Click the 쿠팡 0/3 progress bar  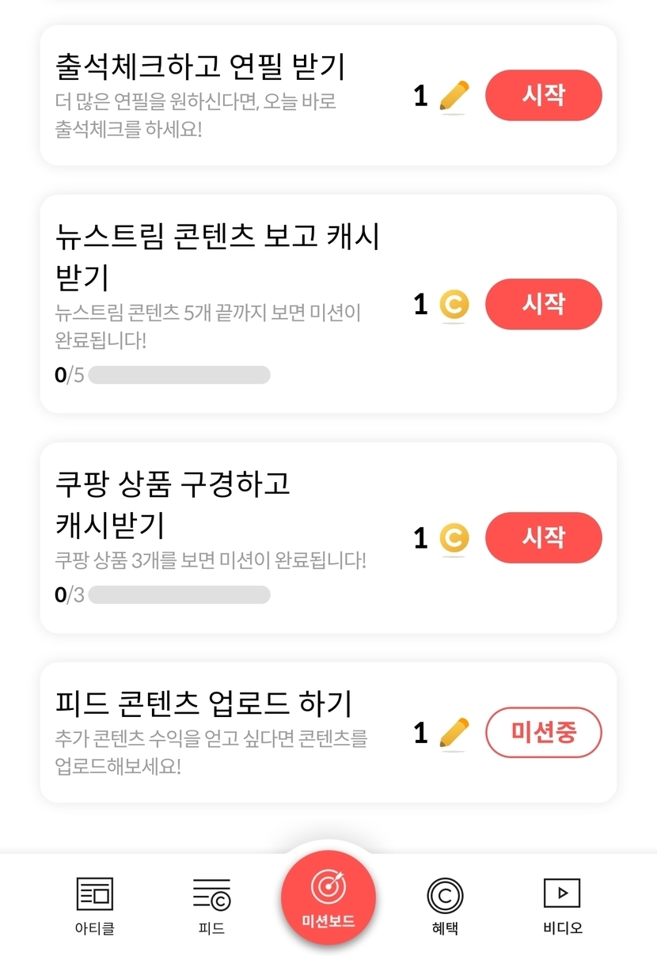click(179, 594)
